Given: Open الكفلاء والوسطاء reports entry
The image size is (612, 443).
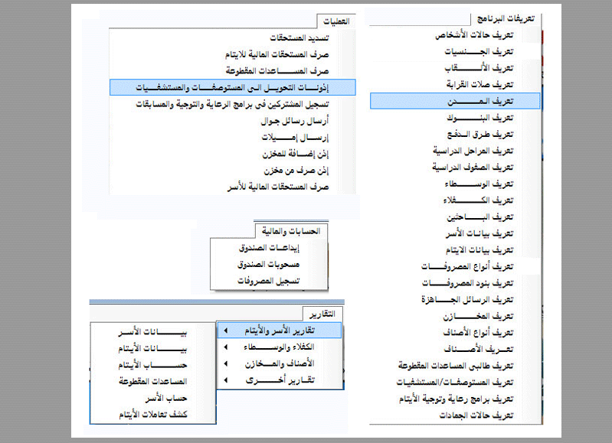Looking at the screenshot, I should pyautogui.click(x=280, y=347).
